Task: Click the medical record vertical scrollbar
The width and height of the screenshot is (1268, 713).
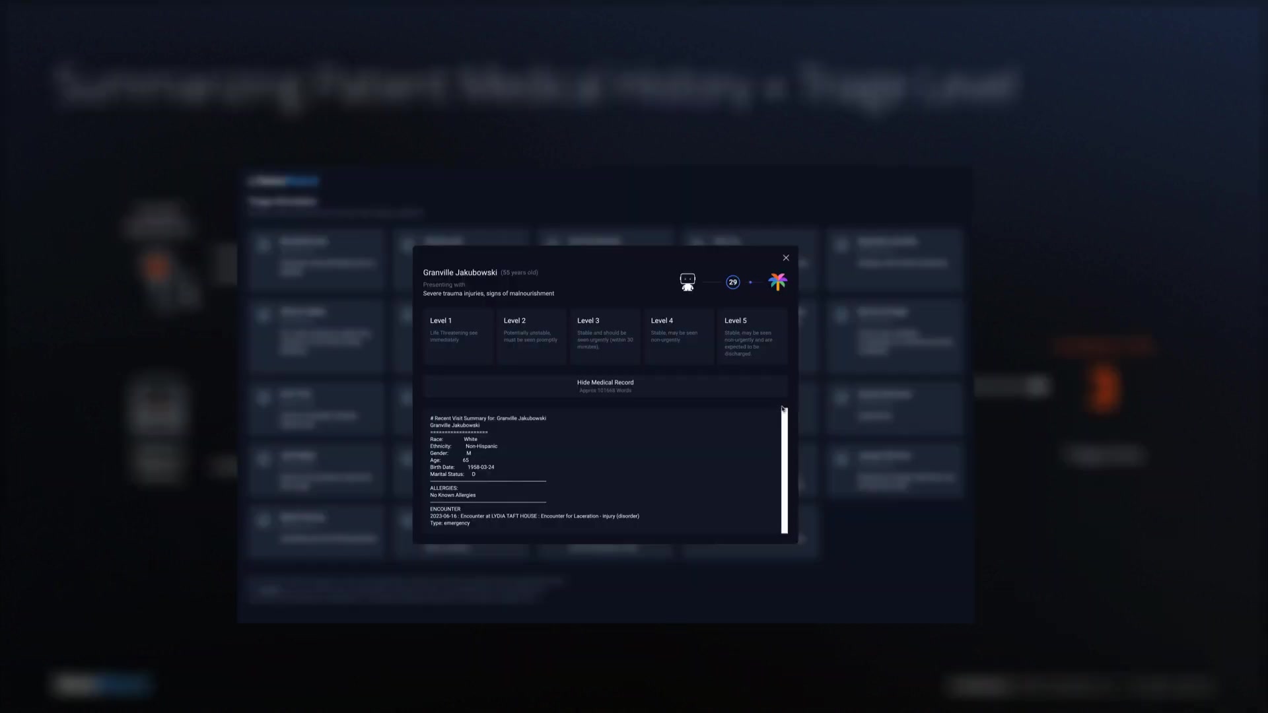Action: tap(785, 470)
